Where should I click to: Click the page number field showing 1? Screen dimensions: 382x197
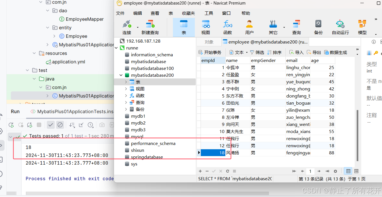coord(310,171)
